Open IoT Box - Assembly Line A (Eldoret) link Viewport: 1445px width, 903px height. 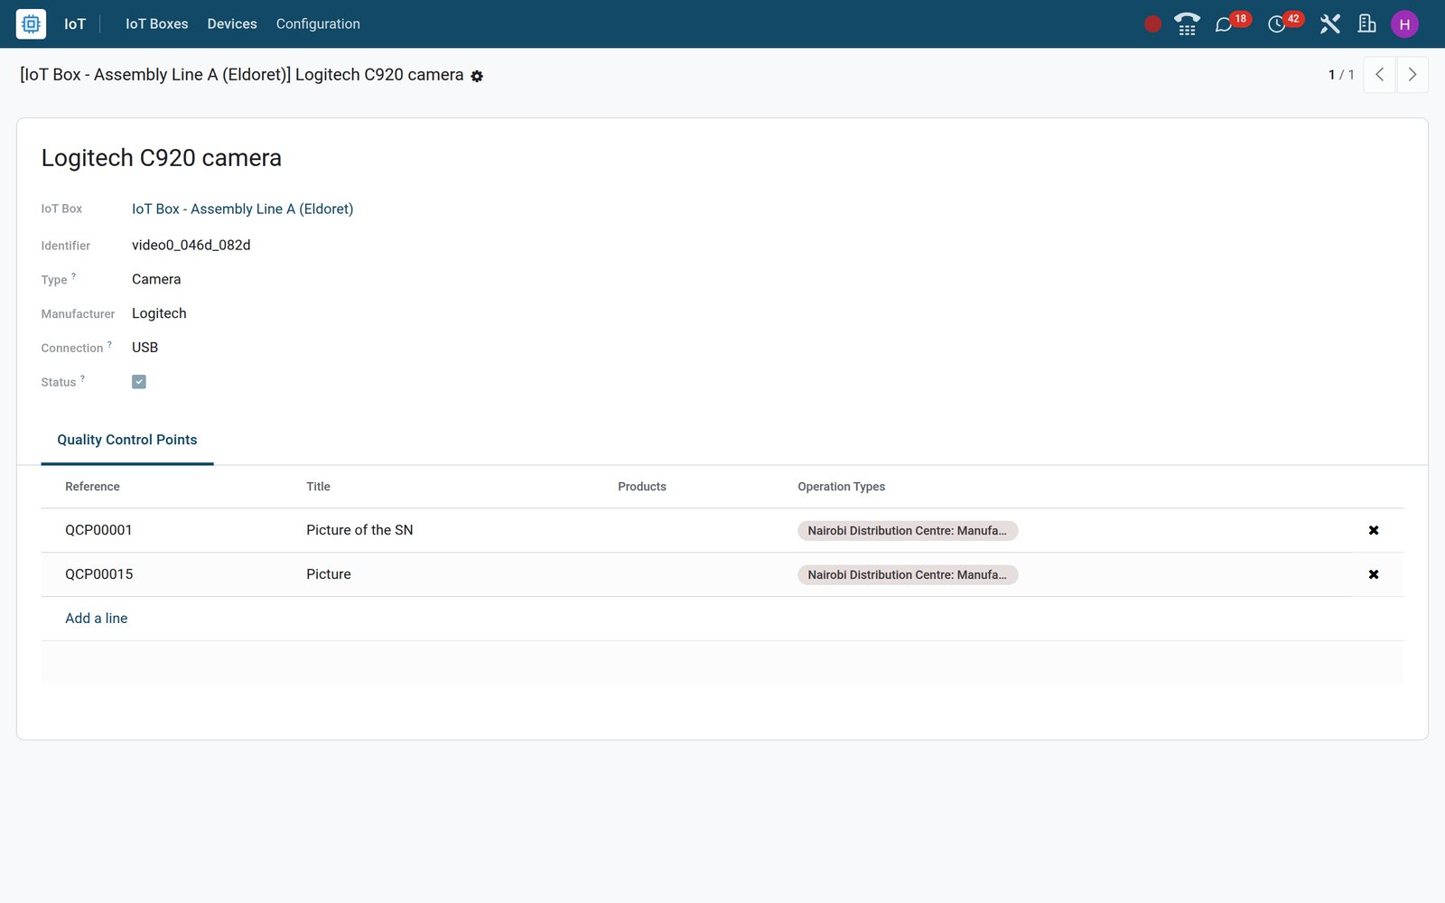(x=242, y=209)
